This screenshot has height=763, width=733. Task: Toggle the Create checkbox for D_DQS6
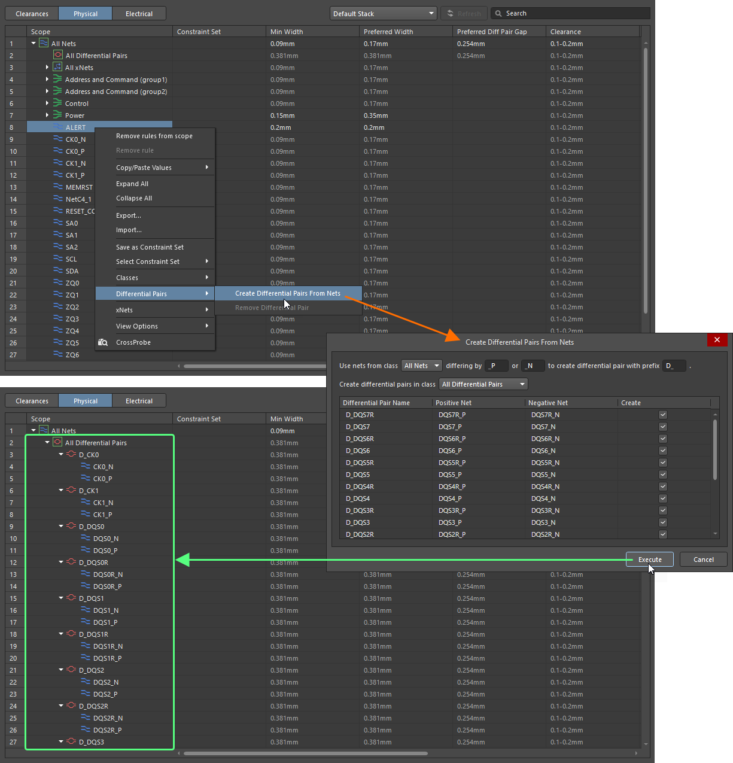[x=662, y=451]
